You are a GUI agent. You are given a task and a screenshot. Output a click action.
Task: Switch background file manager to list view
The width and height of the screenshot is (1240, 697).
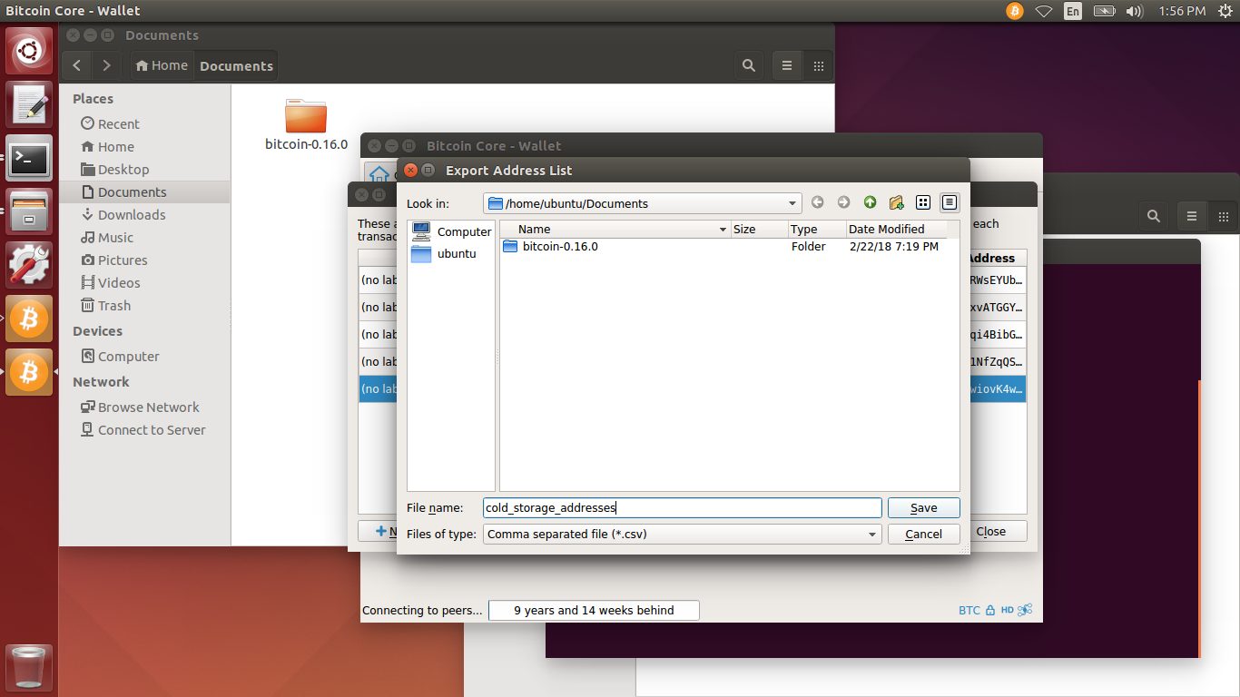pyautogui.click(x=1192, y=216)
